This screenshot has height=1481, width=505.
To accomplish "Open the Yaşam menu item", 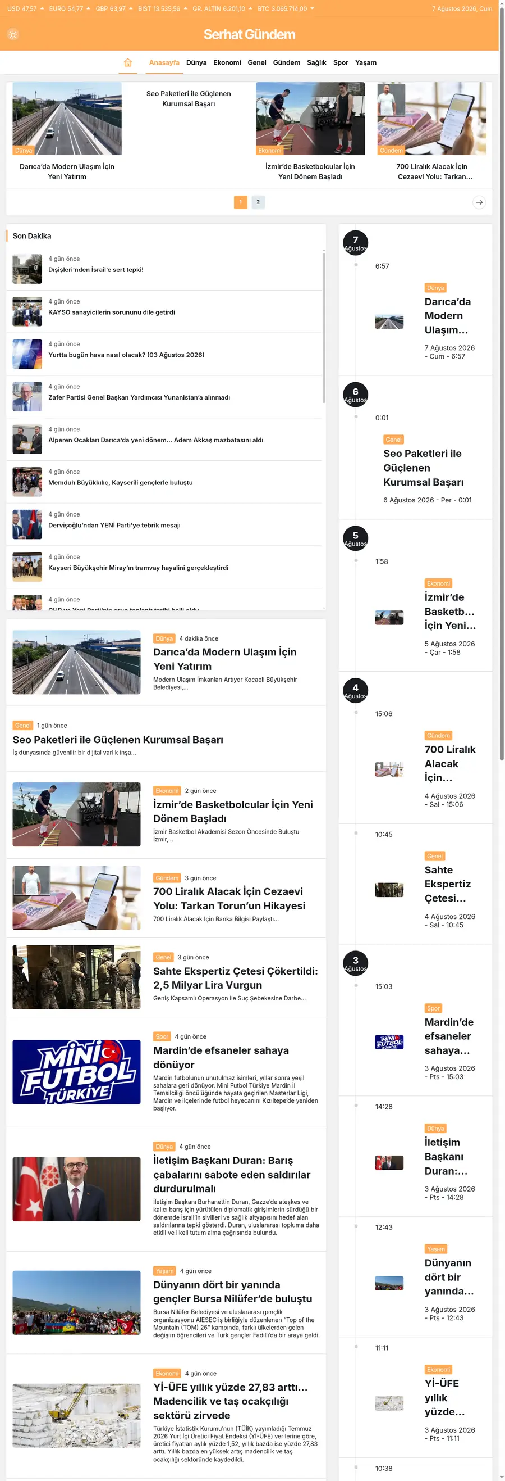I will click(365, 62).
